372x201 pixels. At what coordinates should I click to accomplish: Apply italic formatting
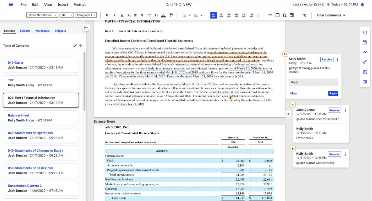click(x=115, y=15)
